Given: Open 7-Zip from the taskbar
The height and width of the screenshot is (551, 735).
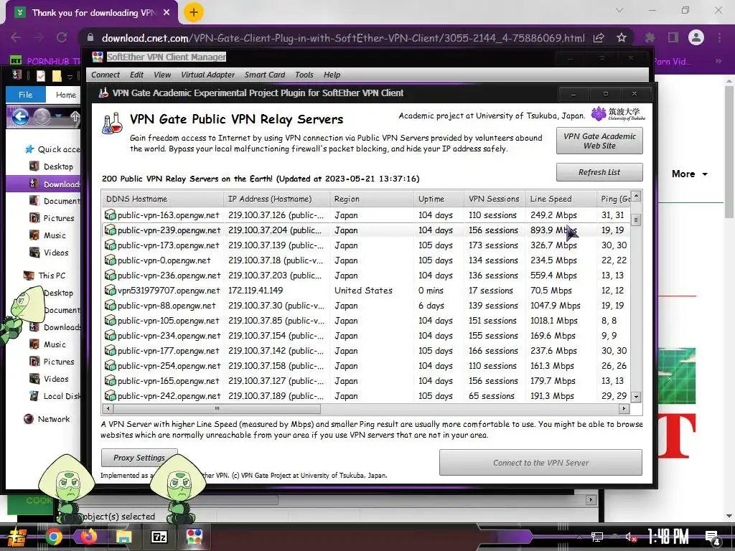Looking at the screenshot, I should pos(159,537).
